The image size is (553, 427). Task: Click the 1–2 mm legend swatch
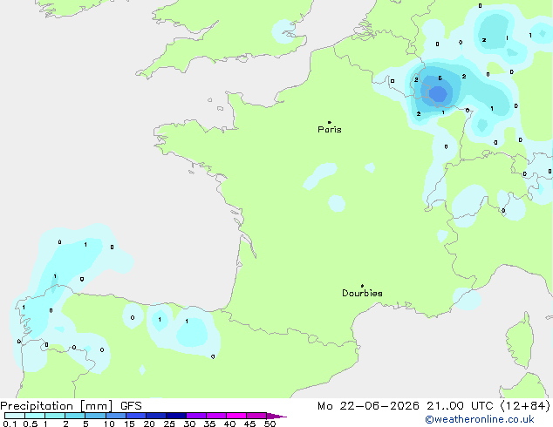pos(55,416)
